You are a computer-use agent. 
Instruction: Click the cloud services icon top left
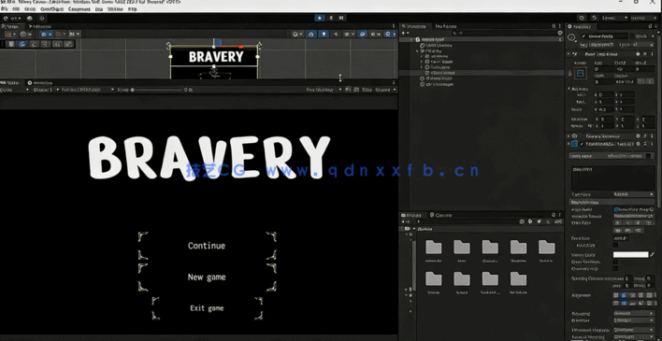[x=29, y=18]
